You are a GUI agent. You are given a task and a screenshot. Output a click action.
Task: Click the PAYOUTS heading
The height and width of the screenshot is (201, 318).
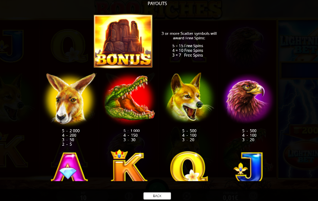[x=157, y=3]
